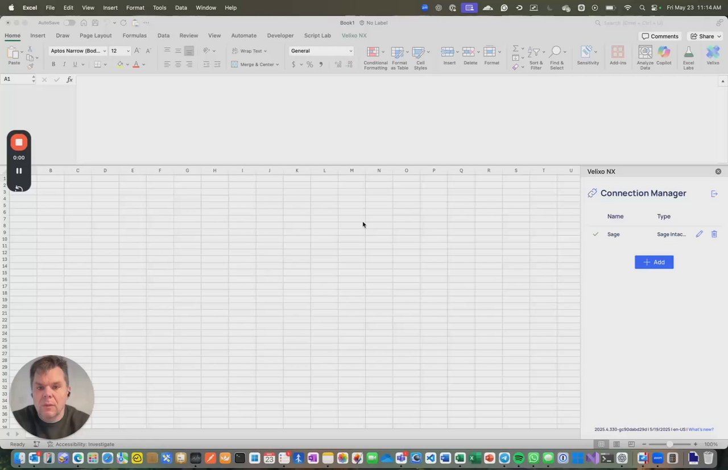Open Find & Select
Image resolution: width=728 pixels, height=470 pixels.
click(557, 58)
